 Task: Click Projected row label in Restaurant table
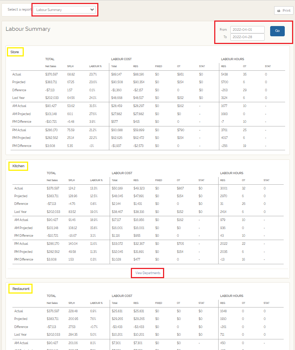pos(21,319)
